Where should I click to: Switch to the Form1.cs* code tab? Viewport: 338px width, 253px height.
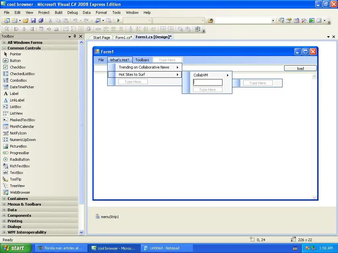pos(124,38)
